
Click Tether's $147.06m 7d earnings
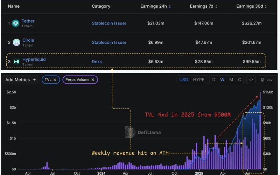[x=204, y=23]
